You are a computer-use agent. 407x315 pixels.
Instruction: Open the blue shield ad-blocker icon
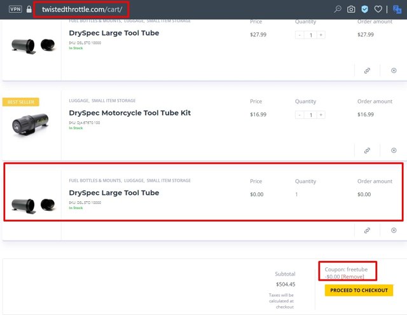click(364, 10)
